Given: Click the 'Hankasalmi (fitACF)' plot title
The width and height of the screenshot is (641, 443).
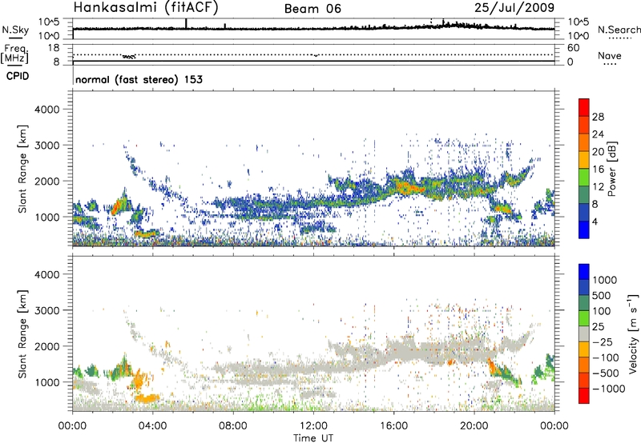Looking at the screenshot, I should click(147, 7).
